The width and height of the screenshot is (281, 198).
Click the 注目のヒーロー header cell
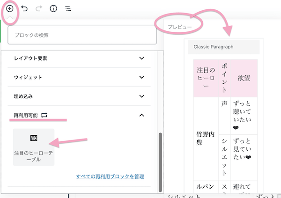pyautogui.click(x=206, y=78)
